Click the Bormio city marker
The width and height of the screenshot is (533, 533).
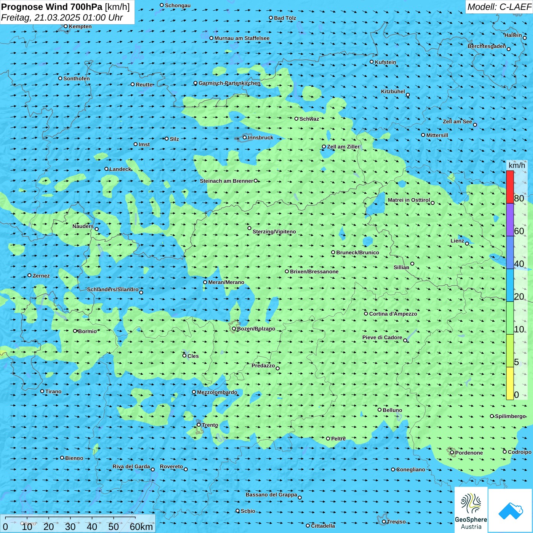[75, 331]
